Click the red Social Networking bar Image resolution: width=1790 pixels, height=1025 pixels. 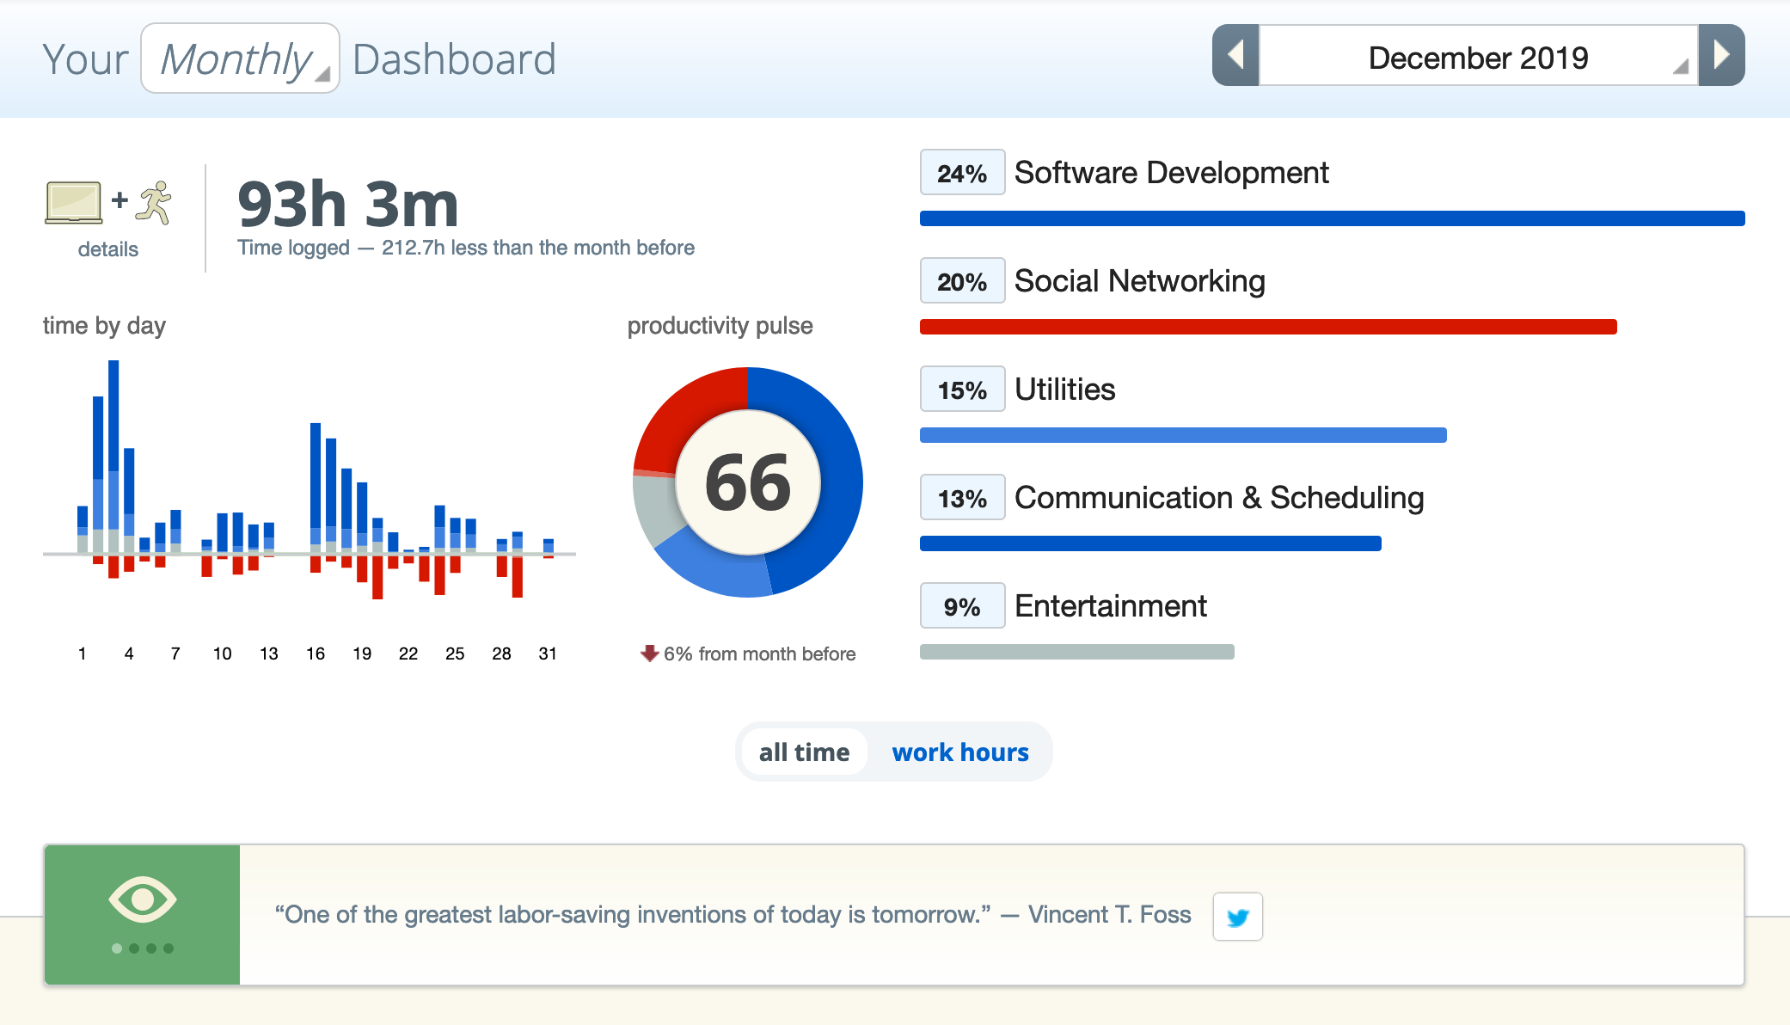click(1268, 327)
